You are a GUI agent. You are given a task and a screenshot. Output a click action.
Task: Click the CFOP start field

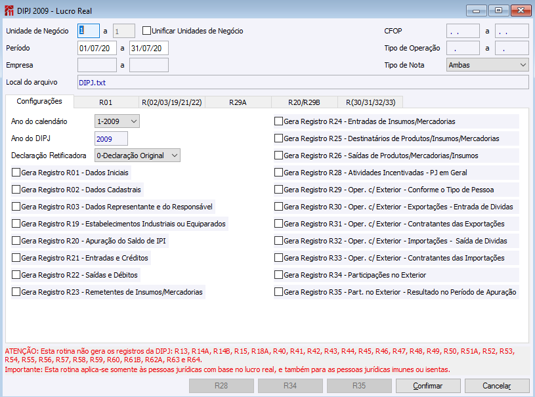pos(463,31)
